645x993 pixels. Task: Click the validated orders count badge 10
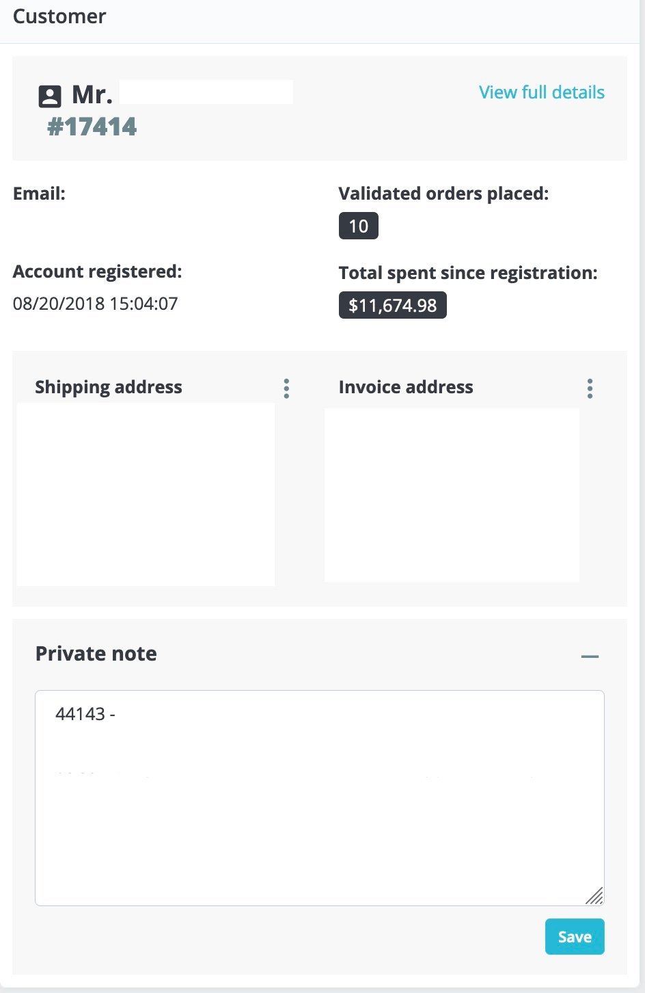[359, 226]
